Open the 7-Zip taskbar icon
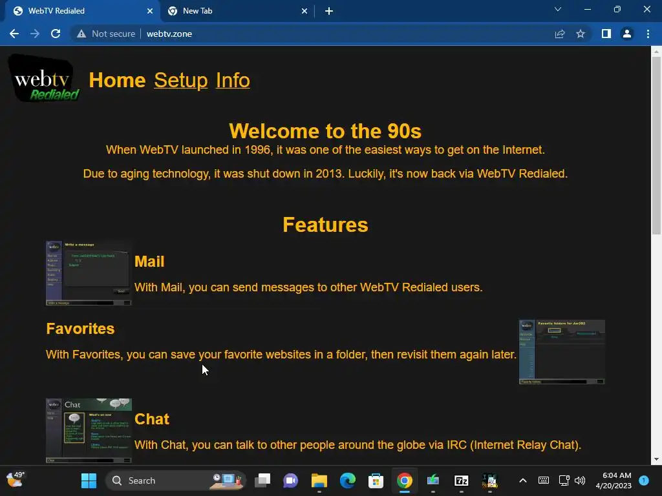The image size is (662, 496). click(461, 480)
